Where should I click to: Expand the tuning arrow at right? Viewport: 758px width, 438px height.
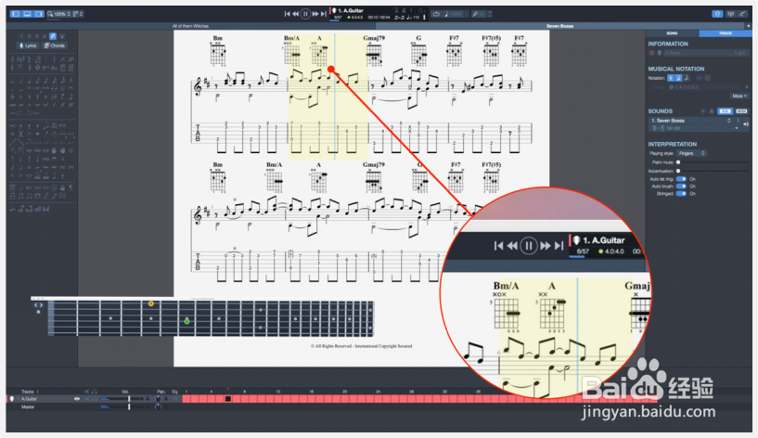[746, 87]
